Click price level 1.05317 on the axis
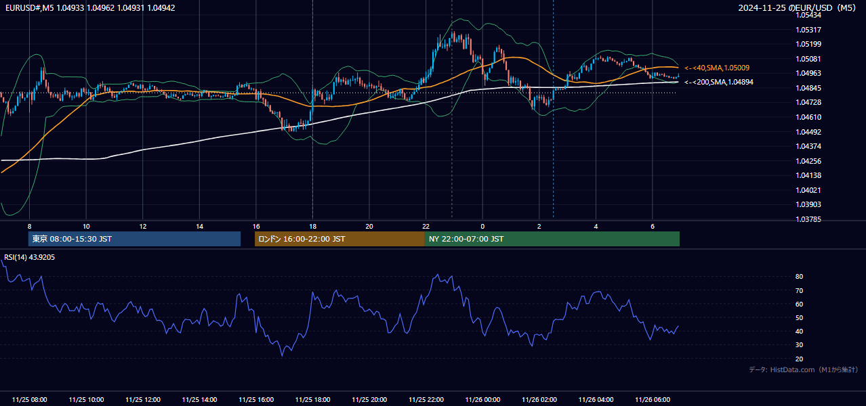Image resolution: width=866 pixels, height=406 pixels. point(808,30)
